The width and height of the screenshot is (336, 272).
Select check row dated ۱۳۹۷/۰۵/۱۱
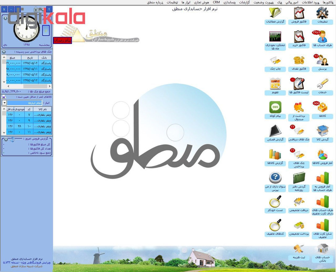[x=29, y=69]
